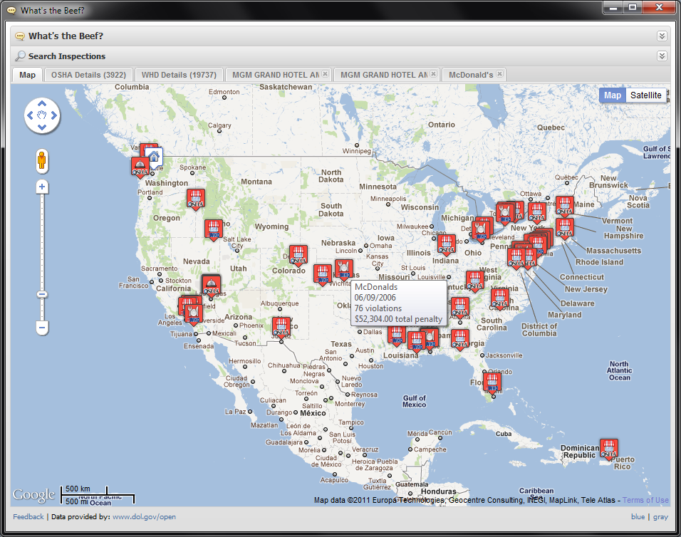Open the Terms of Use link

point(645,500)
